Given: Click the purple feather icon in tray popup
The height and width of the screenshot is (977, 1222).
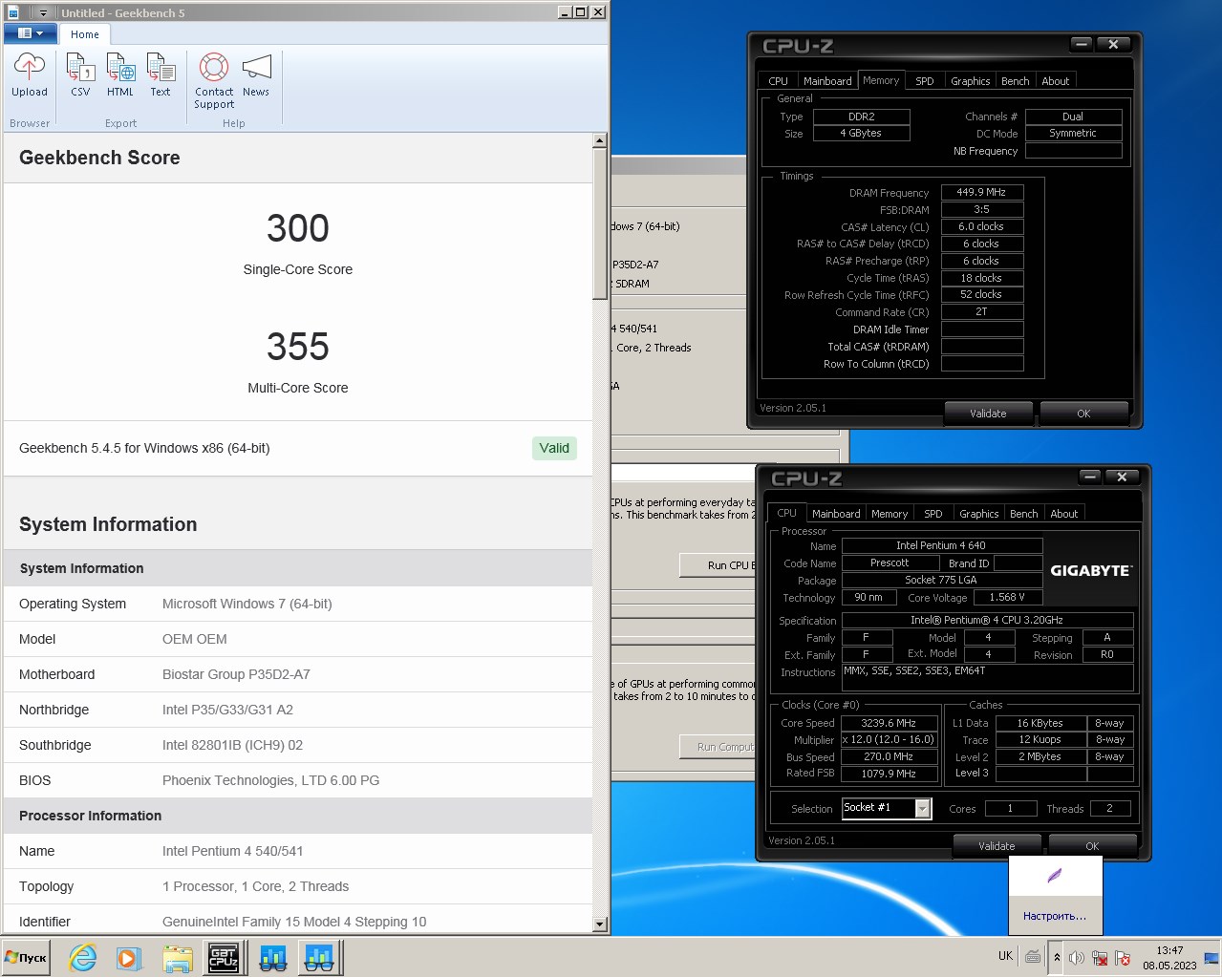Looking at the screenshot, I should point(1055,876).
